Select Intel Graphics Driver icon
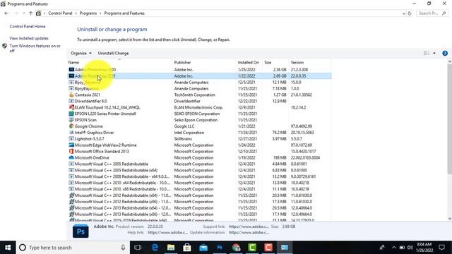This screenshot has width=452, height=254. pos(71,133)
